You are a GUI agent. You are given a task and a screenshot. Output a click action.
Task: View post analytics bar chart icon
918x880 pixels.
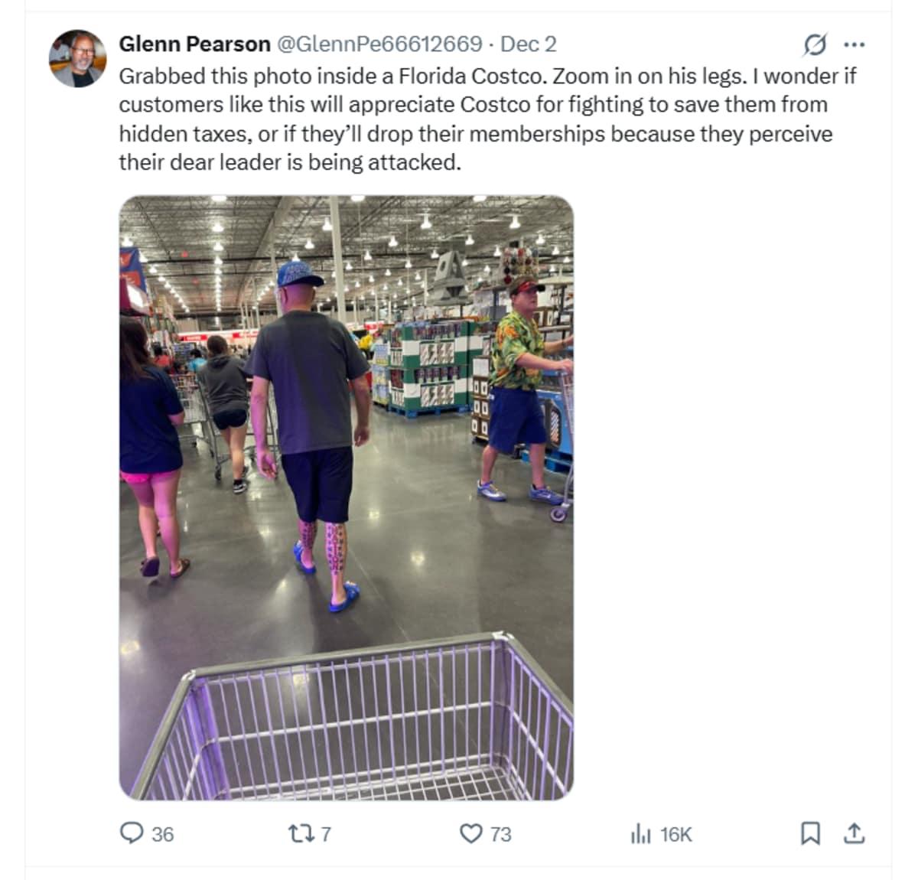(x=640, y=833)
